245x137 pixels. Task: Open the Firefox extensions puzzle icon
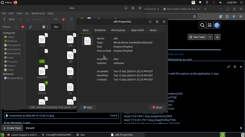(227, 16)
